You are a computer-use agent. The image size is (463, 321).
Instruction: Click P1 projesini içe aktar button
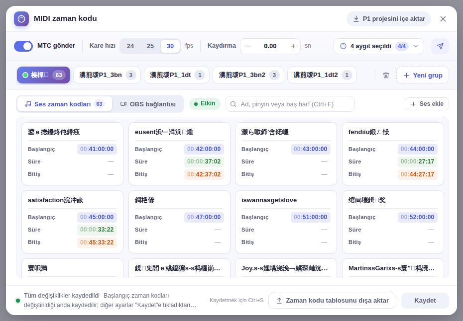[389, 19]
